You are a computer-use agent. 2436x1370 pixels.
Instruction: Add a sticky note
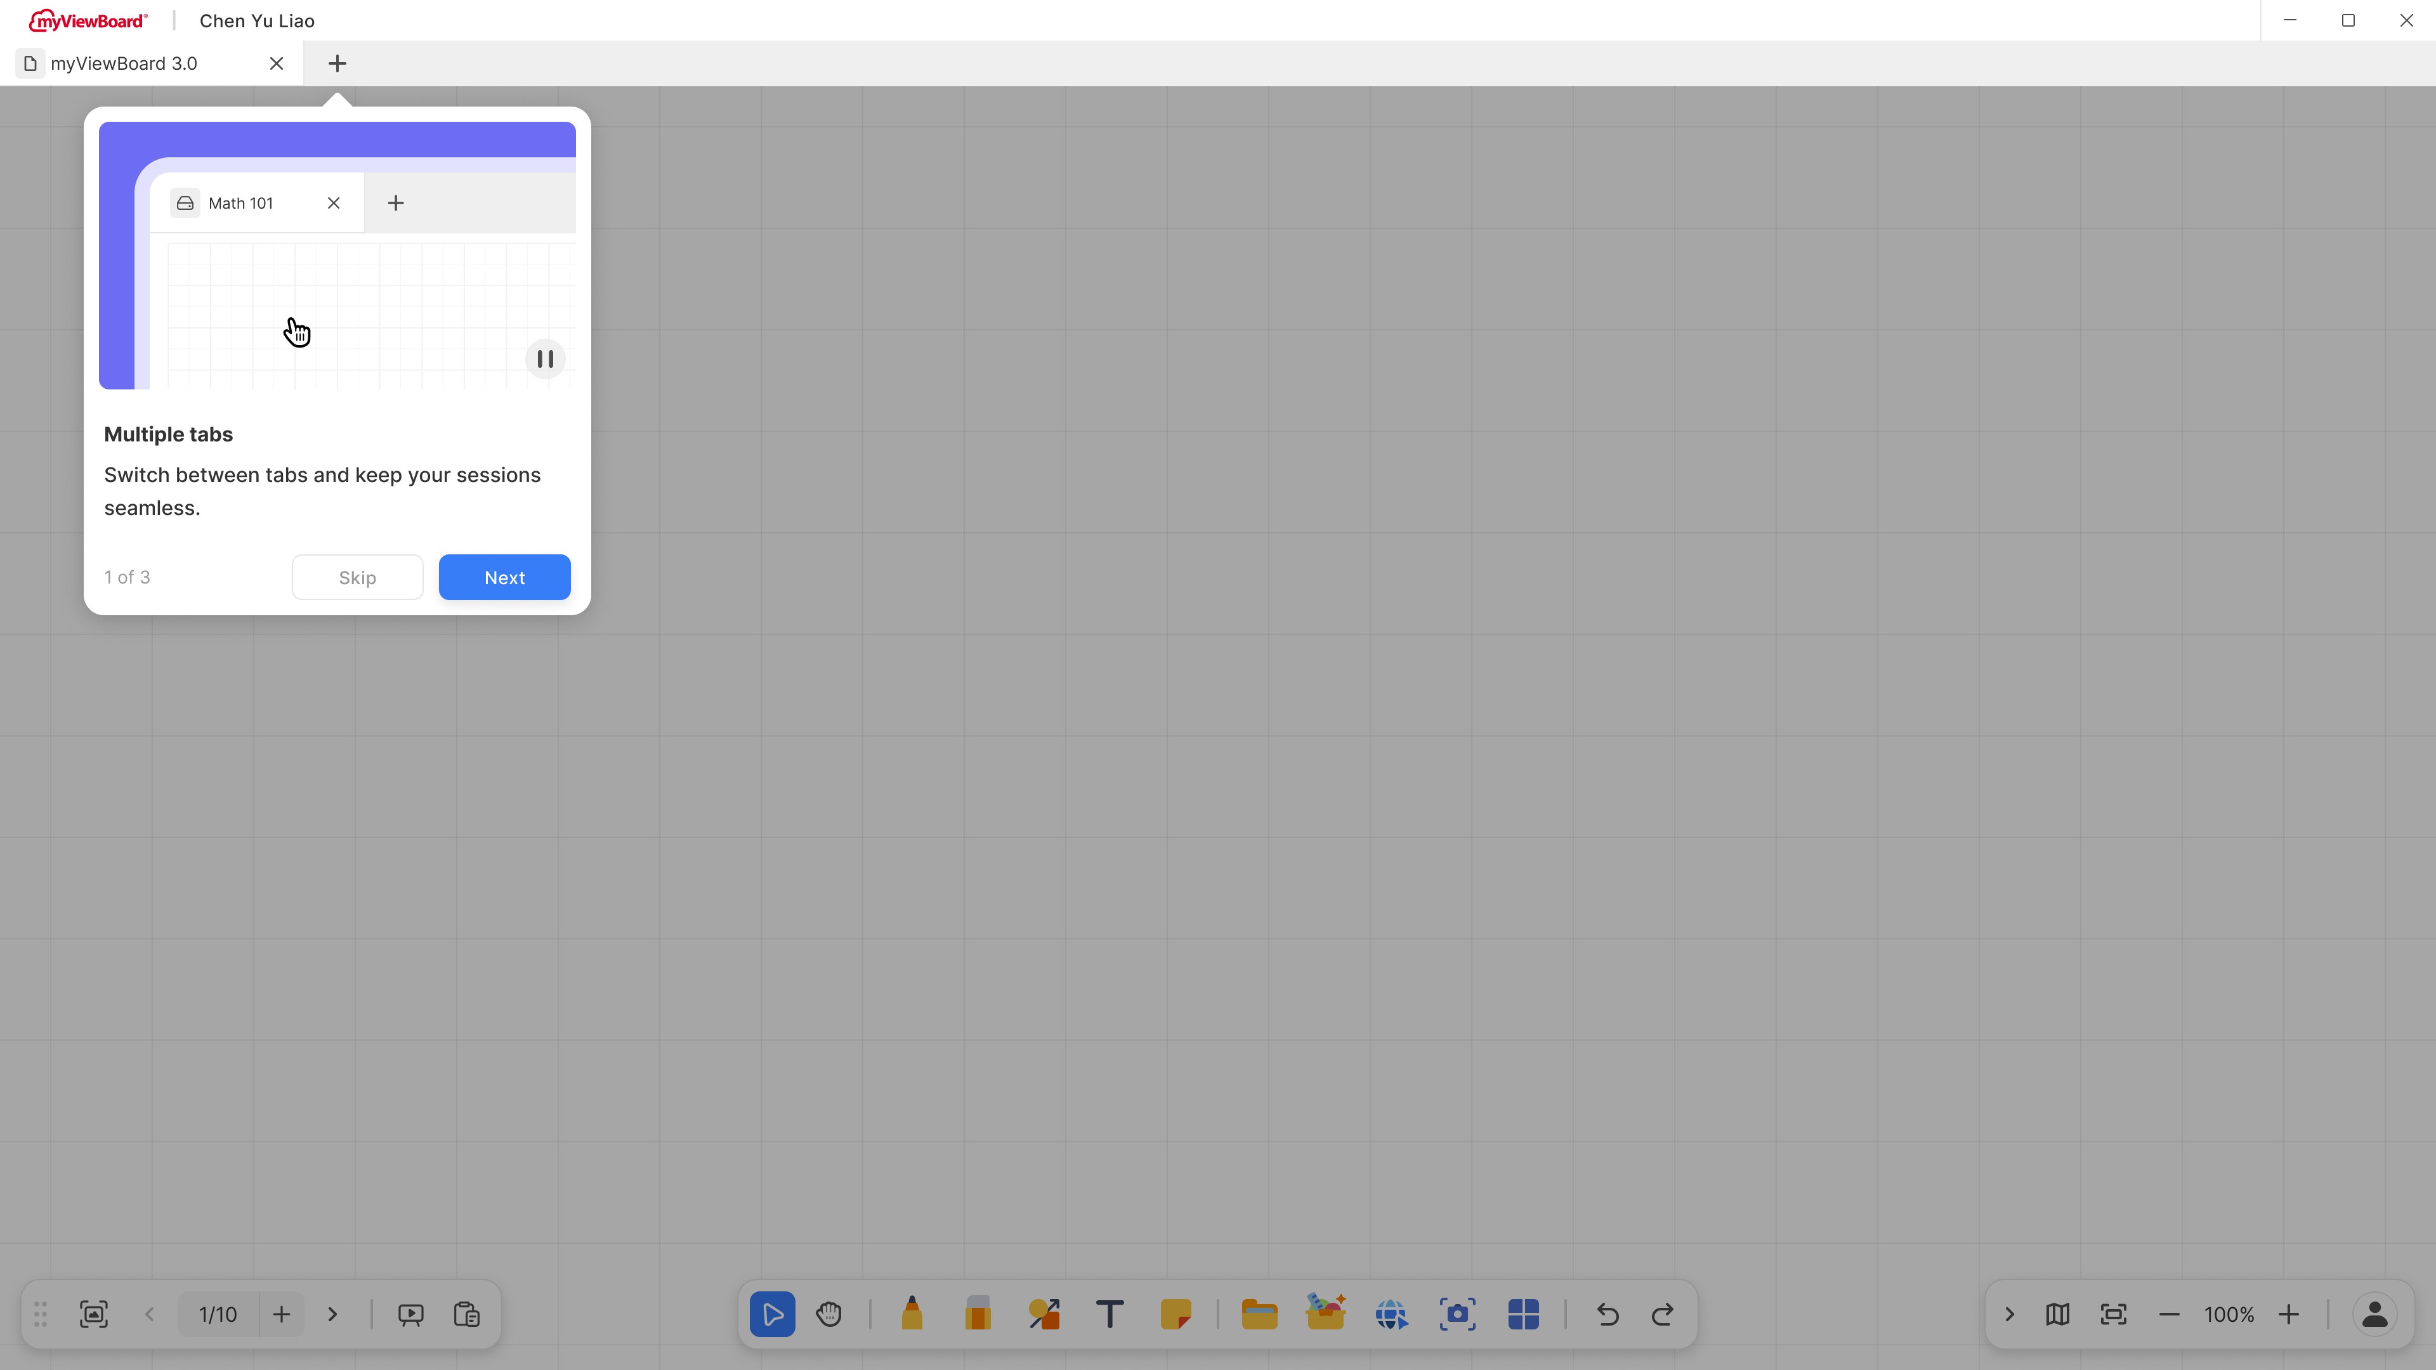click(1175, 1314)
